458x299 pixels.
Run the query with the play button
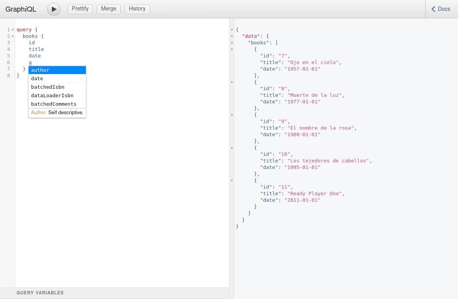(54, 9)
